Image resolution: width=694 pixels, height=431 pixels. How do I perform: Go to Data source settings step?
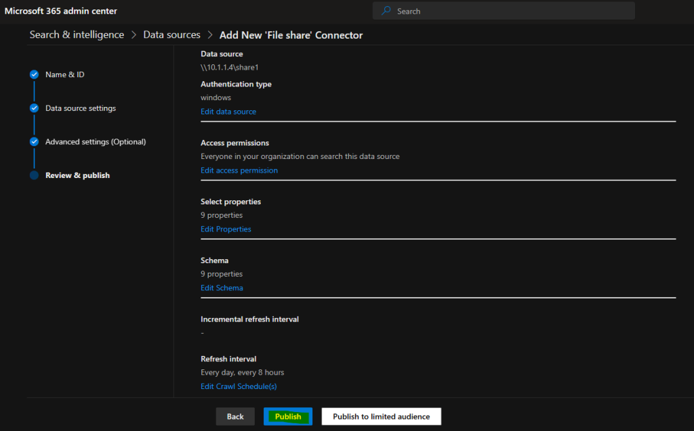pos(81,108)
